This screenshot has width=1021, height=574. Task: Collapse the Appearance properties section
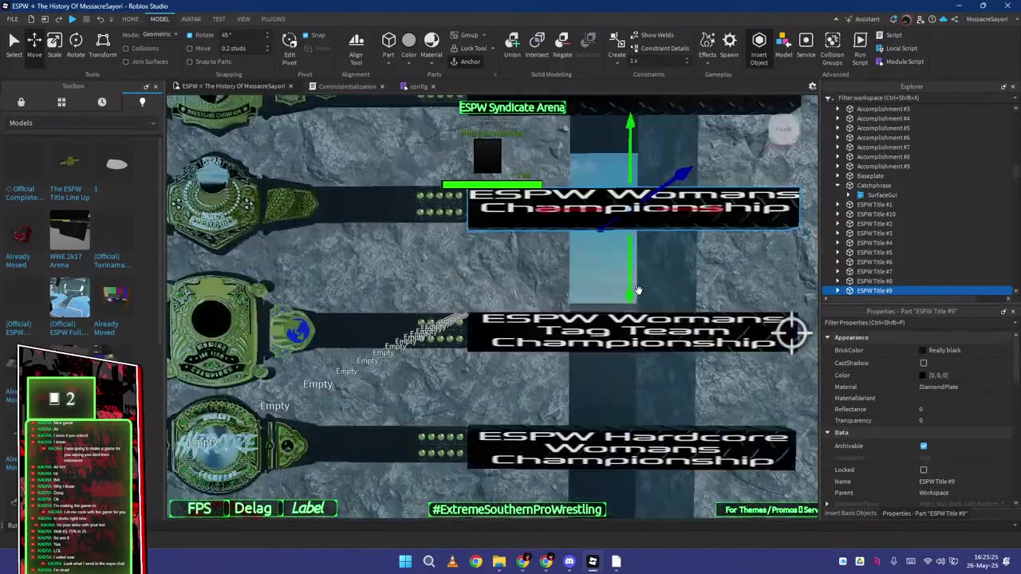pos(828,337)
